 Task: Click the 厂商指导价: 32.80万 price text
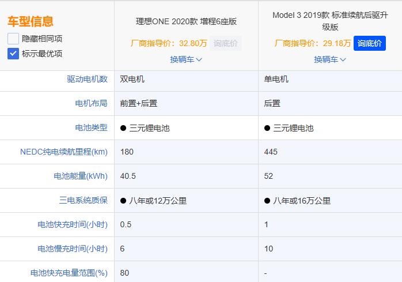tap(169, 43)
